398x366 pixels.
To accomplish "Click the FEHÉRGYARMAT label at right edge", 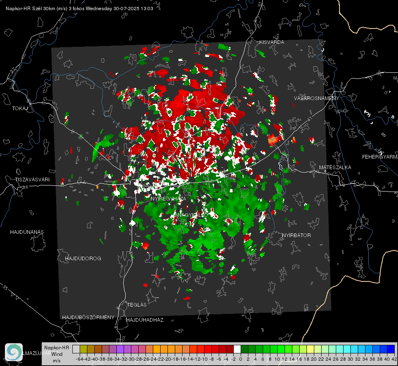I will click(380, 157).
